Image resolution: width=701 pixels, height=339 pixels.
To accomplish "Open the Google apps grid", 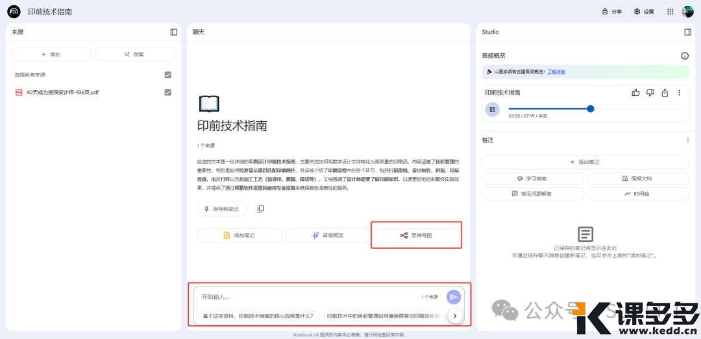I will (670, 12).
